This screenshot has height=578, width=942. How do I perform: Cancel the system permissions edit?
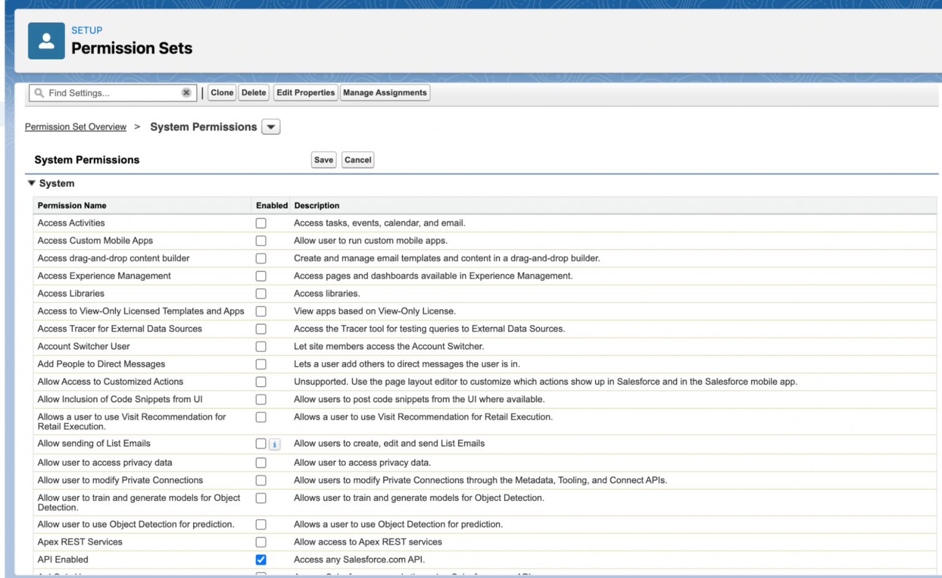point(358,160)
